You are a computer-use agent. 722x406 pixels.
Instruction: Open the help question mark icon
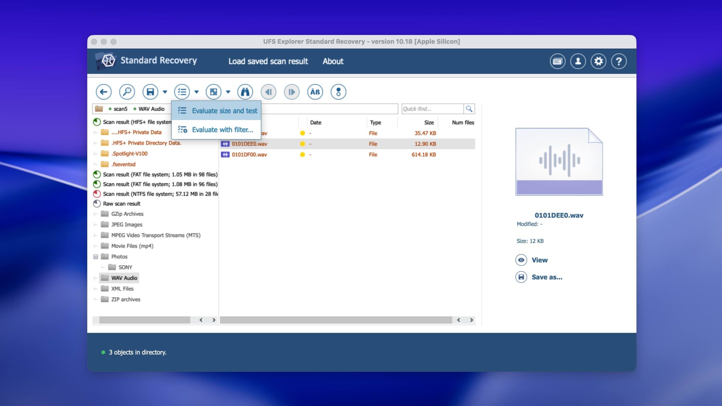point(619,61)
